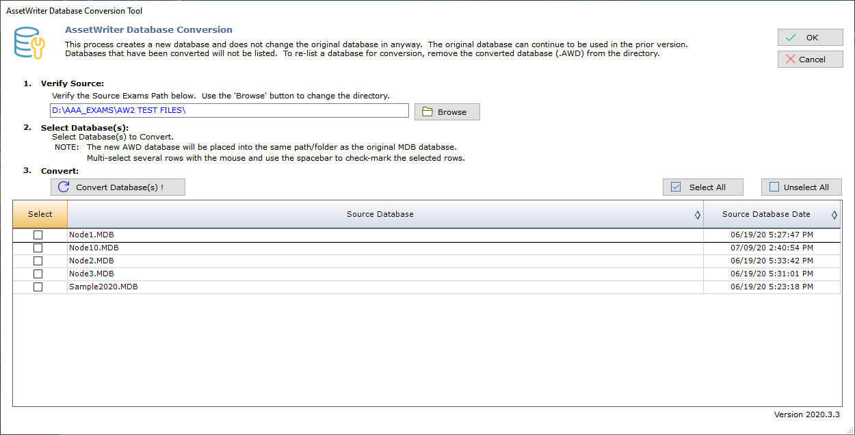Click the green checkmark icon on OK
The height and width of the screenshot is (435, 855).
[791, 37]
